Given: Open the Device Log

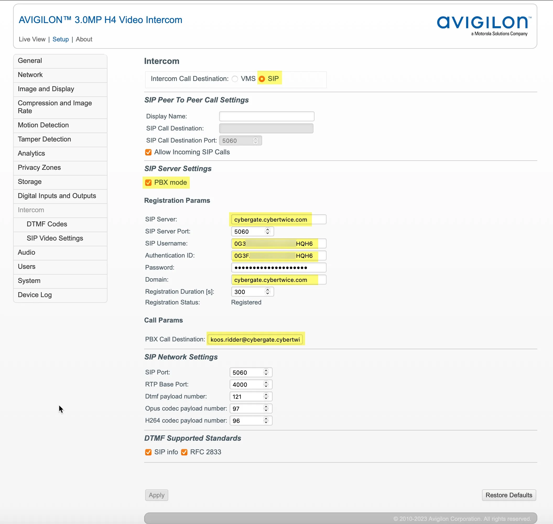Looking at the screenshot, I should [60, 295].
